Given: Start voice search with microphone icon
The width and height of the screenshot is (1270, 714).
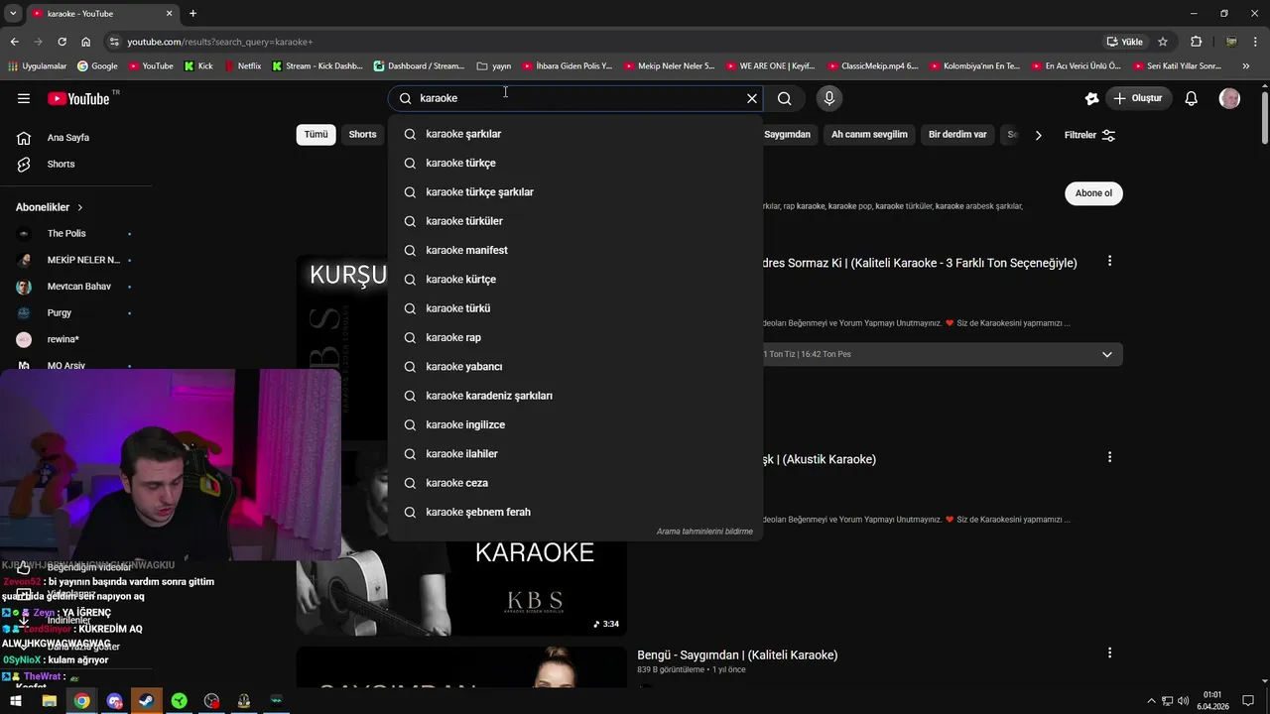Looking at the screenshot, I should [829, 98].
